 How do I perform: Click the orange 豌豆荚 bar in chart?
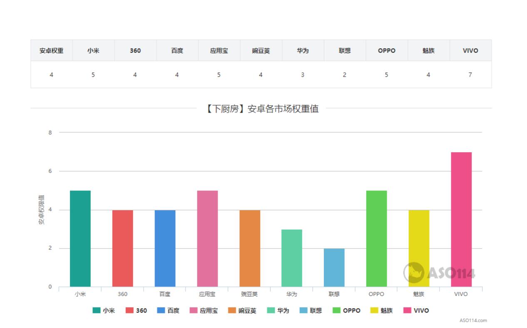250,248
